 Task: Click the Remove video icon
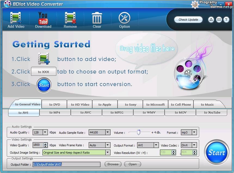coord(70,18)
